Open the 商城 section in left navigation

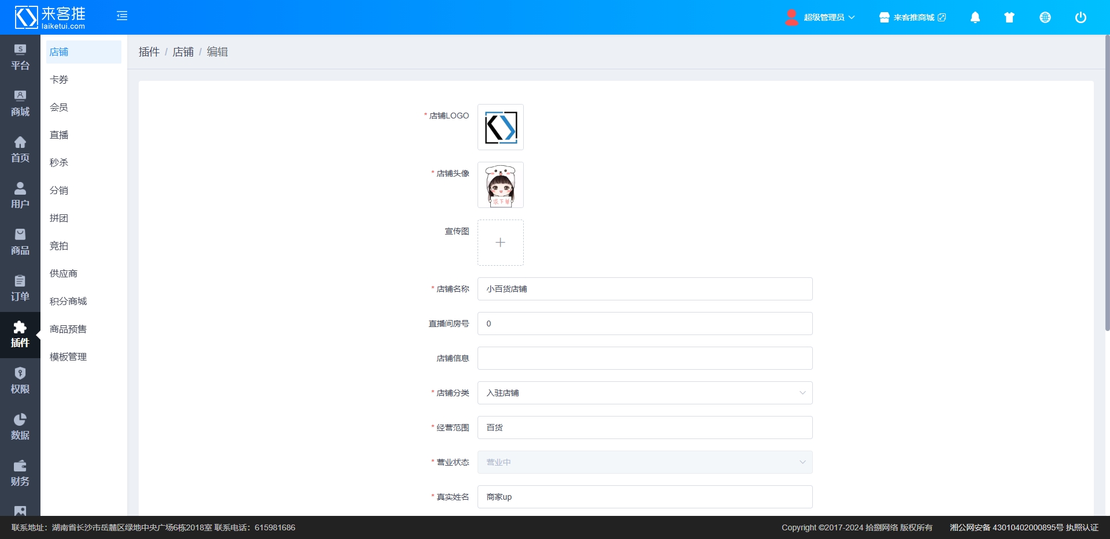[20, 104]
